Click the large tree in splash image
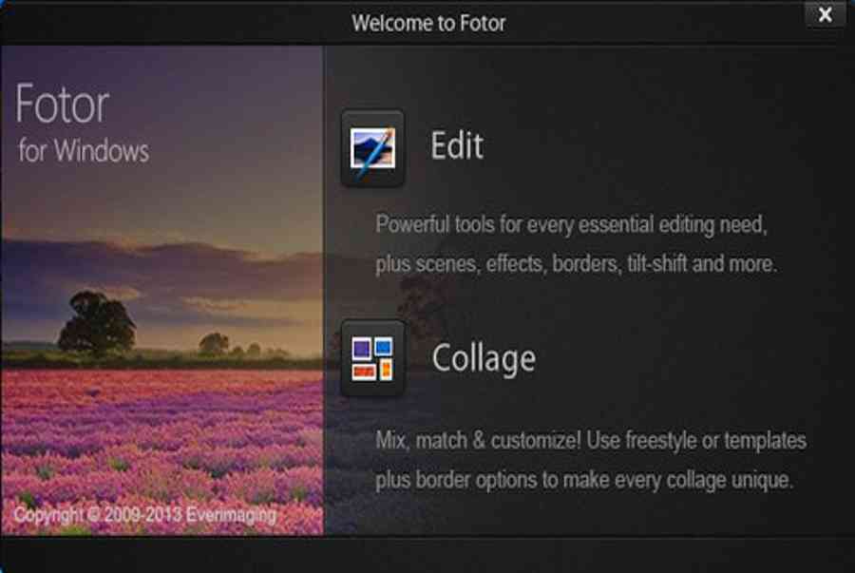This screenshot has width=855, height=573. pos(96,323)
